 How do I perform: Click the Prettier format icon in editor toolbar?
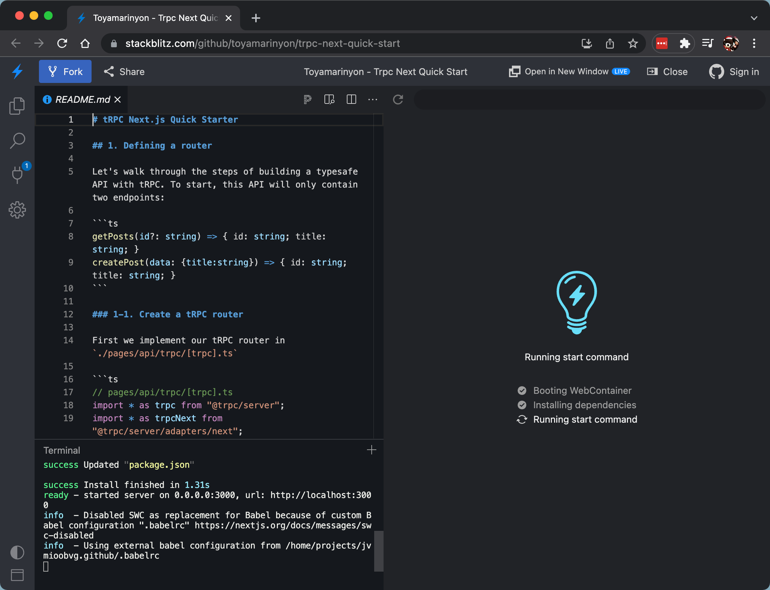coord(307,100)
